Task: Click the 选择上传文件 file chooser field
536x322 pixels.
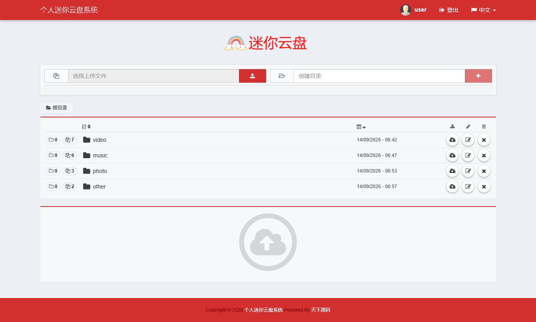Action: [153, 76]
